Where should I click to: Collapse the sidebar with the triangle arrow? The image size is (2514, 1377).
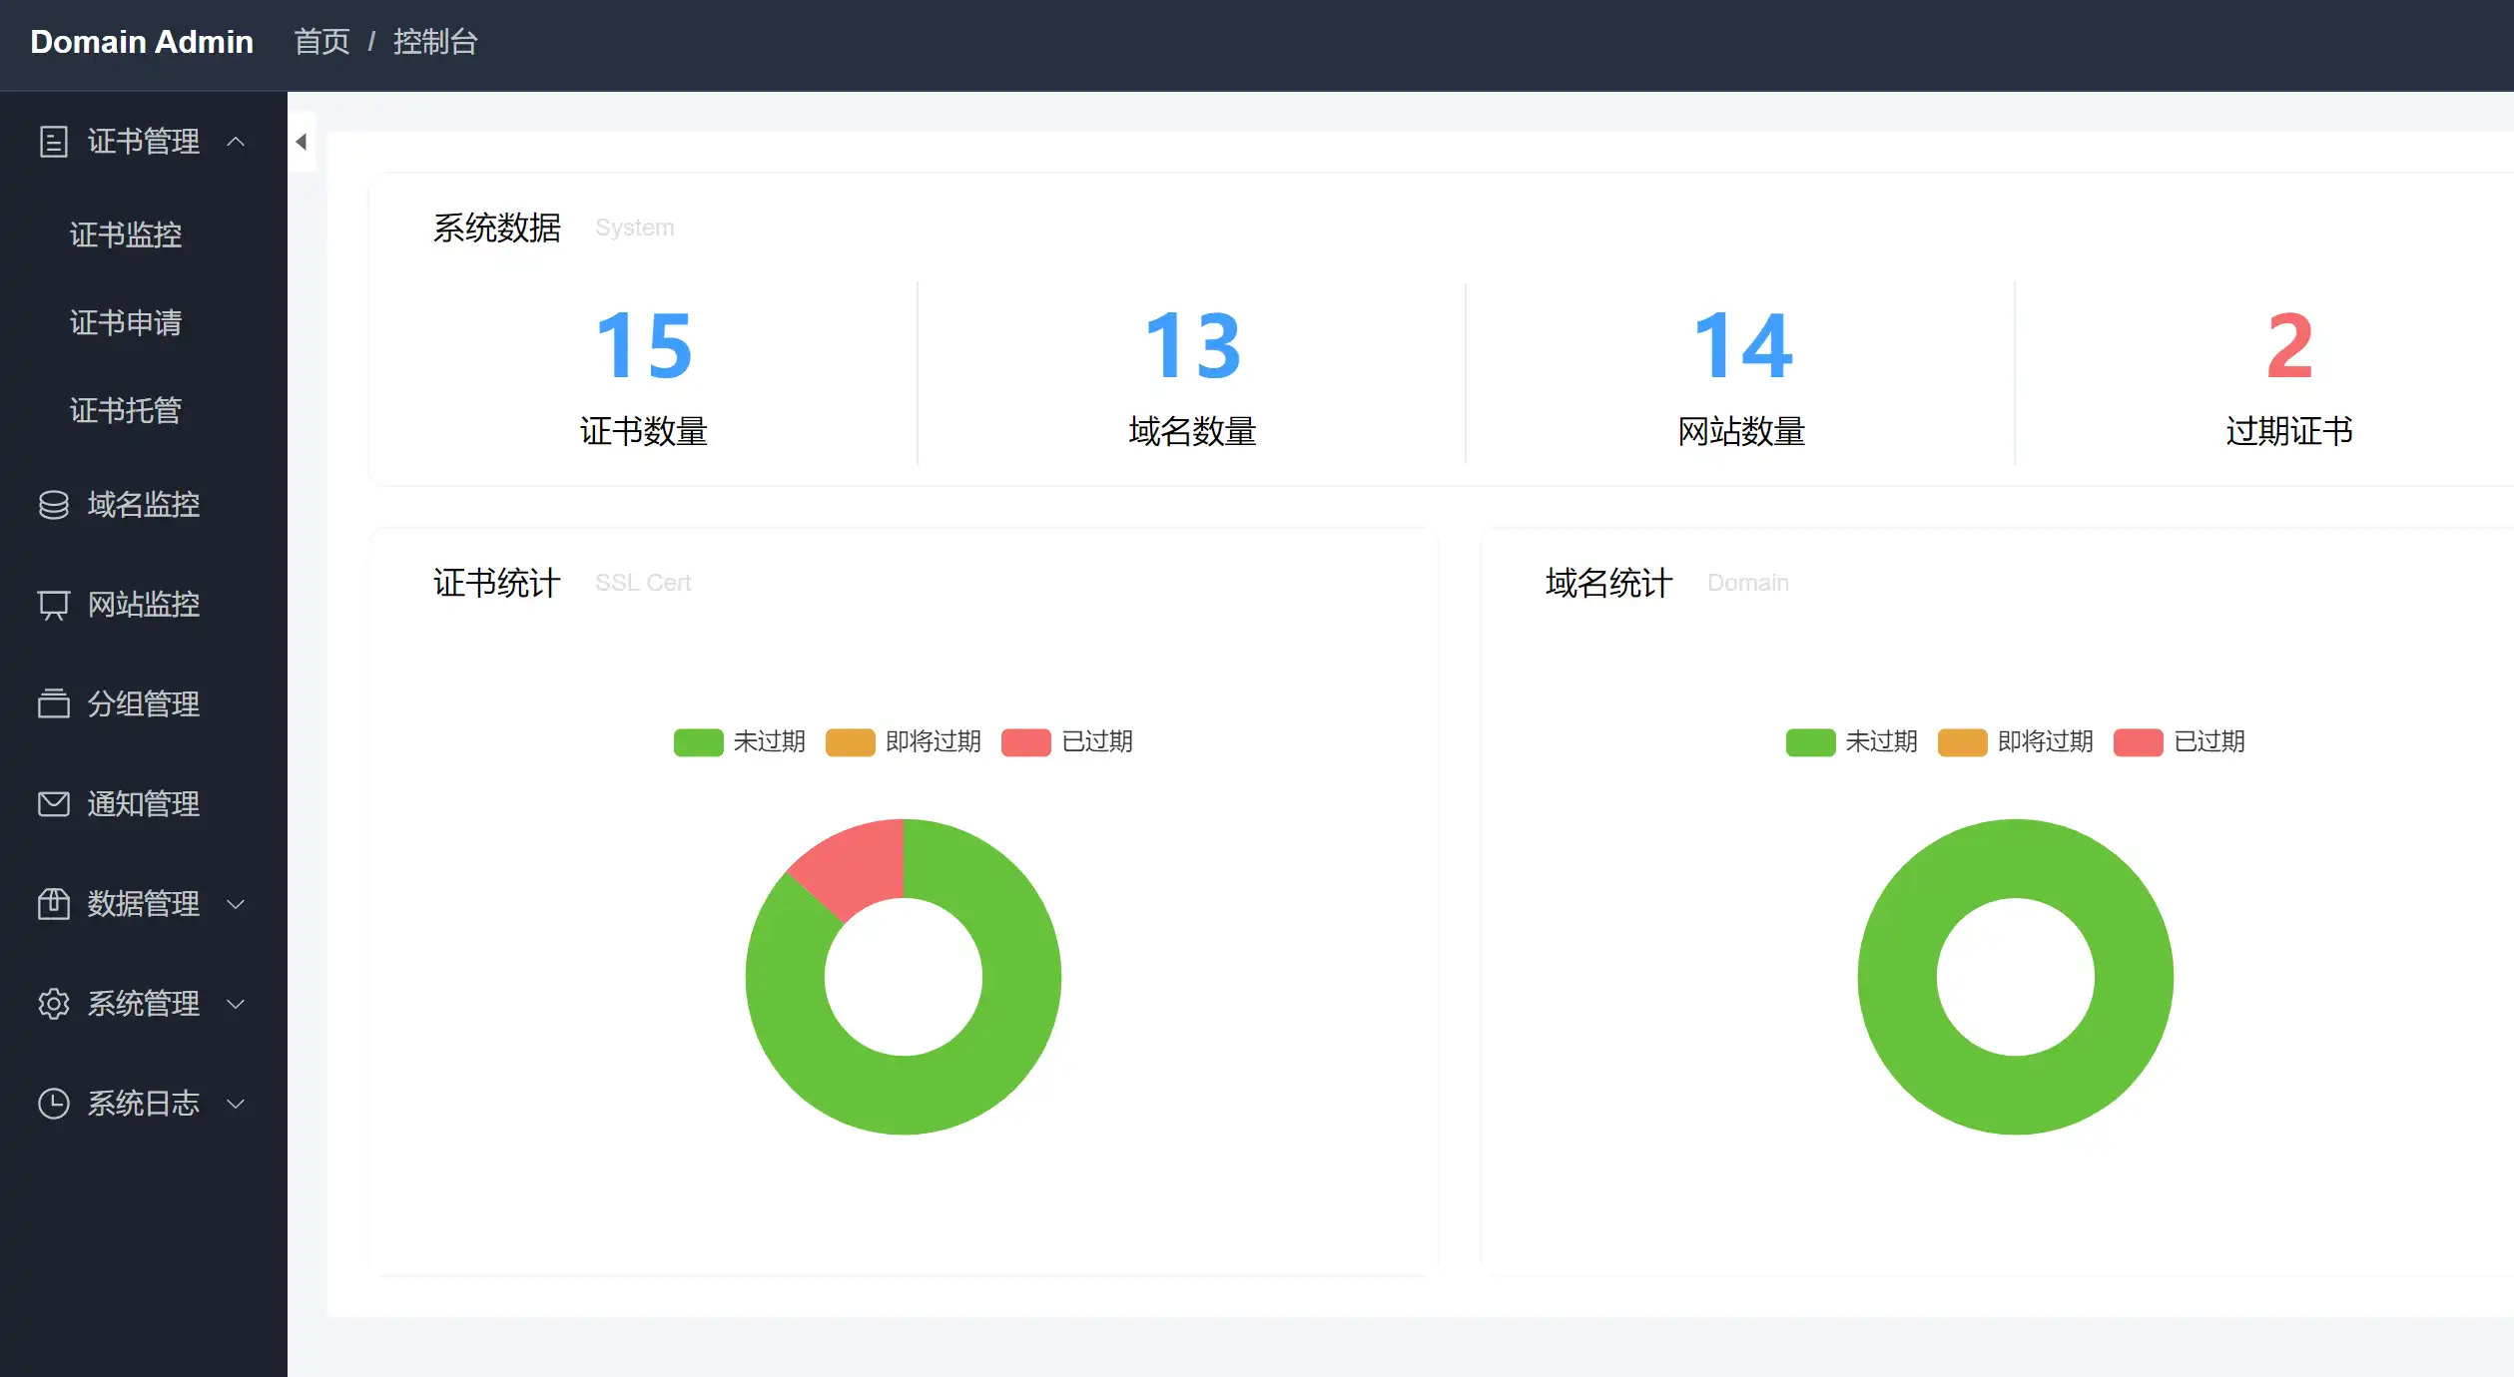[301, 142]
